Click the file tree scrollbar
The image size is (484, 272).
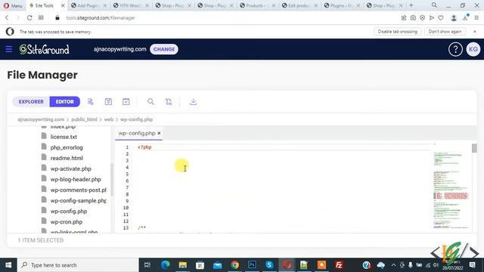pyautogui.click(x=111, y=180)
